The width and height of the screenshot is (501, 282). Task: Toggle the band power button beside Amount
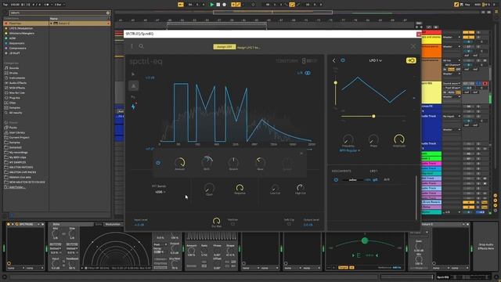158,163
